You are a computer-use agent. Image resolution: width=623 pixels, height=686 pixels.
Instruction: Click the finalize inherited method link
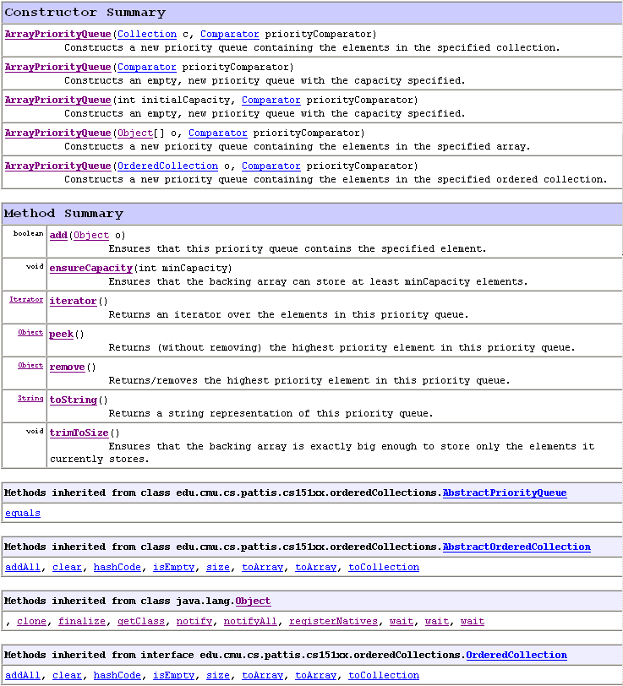tap(82, 621)
